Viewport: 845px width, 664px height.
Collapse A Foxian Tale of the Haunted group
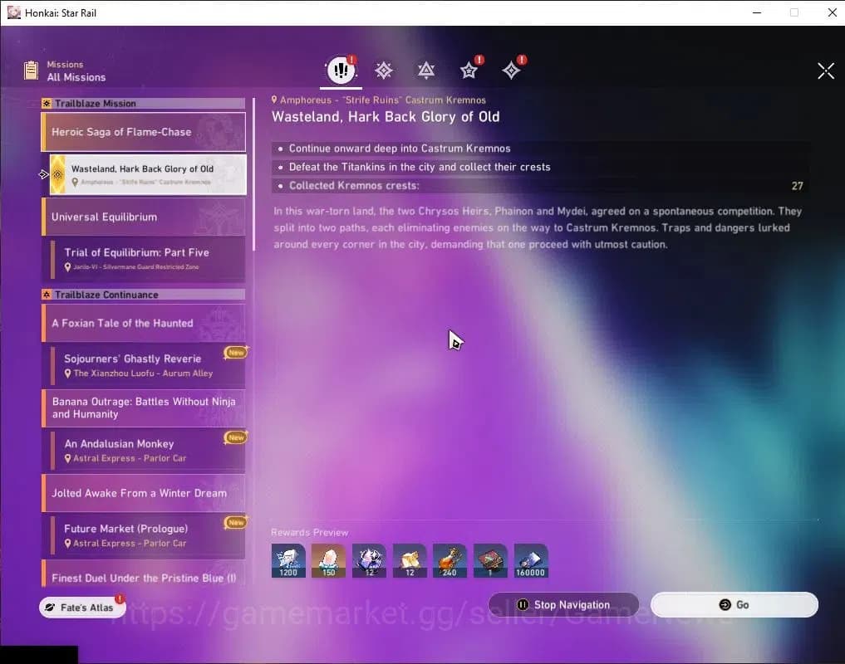point(144,323)
